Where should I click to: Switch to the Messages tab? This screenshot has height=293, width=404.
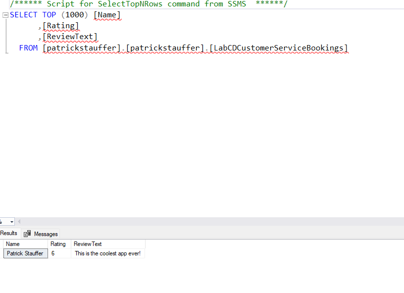[x=45, y=234]
